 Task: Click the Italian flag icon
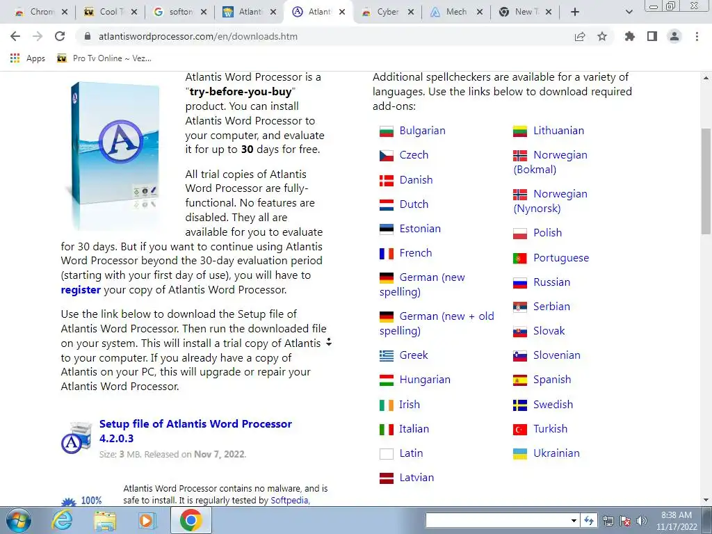click(387, 429)
